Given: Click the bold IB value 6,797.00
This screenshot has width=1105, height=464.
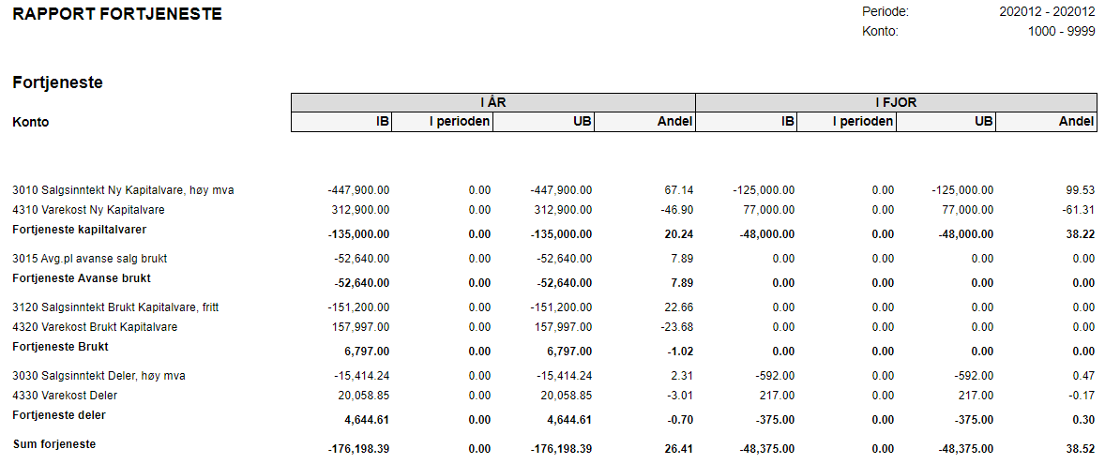Looking at the screenshot, I should click(x=367, y=352).
